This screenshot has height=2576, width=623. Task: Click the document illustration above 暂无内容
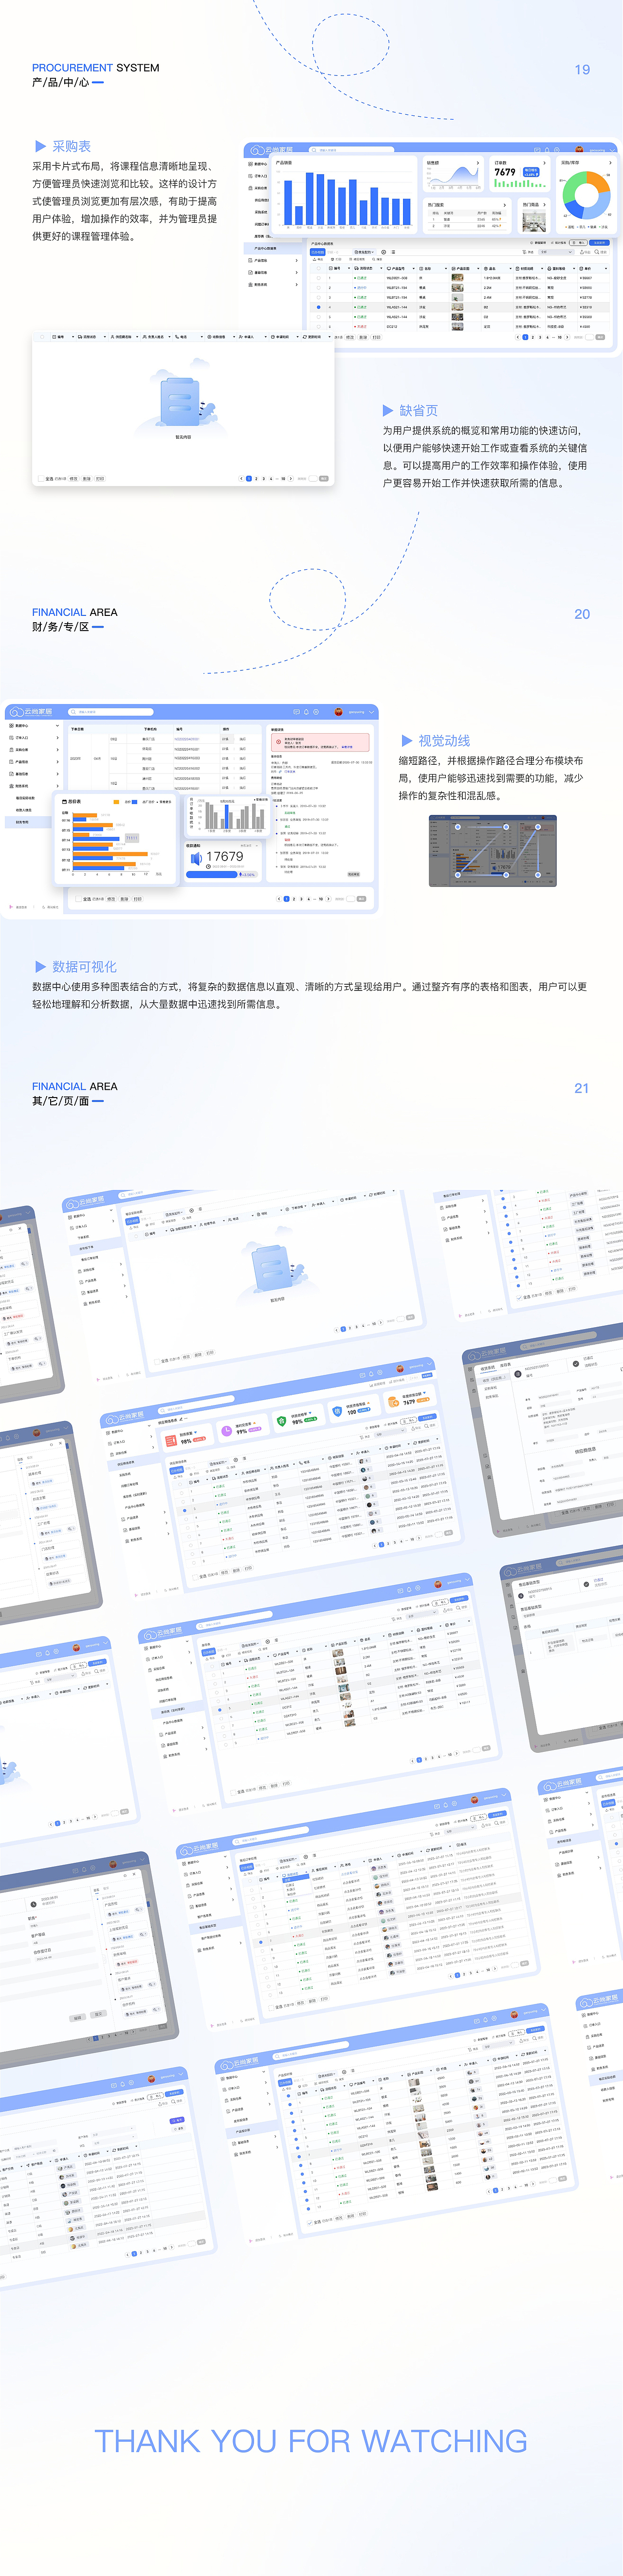pos(179,402)
